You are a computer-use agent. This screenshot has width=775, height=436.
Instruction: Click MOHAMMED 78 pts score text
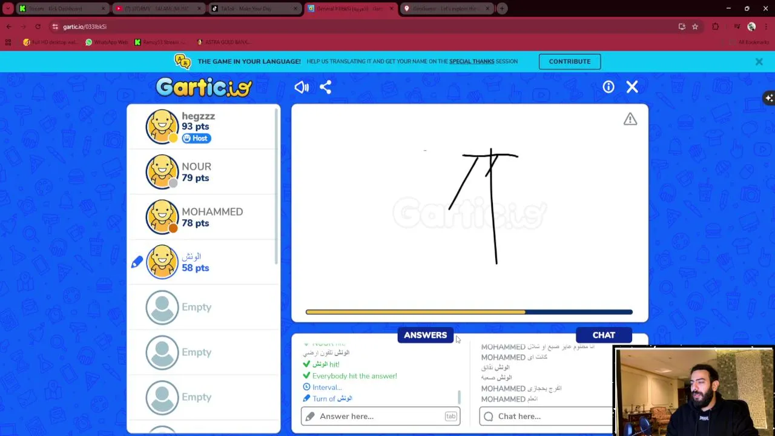[x=195, y=223]
